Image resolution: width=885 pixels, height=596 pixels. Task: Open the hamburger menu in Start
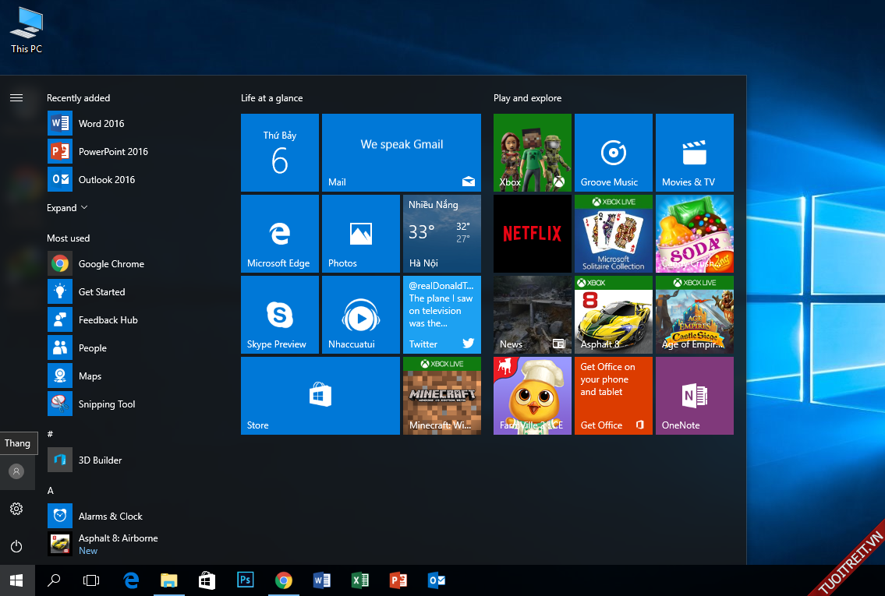pyautogui.click(x=16, y=98)
